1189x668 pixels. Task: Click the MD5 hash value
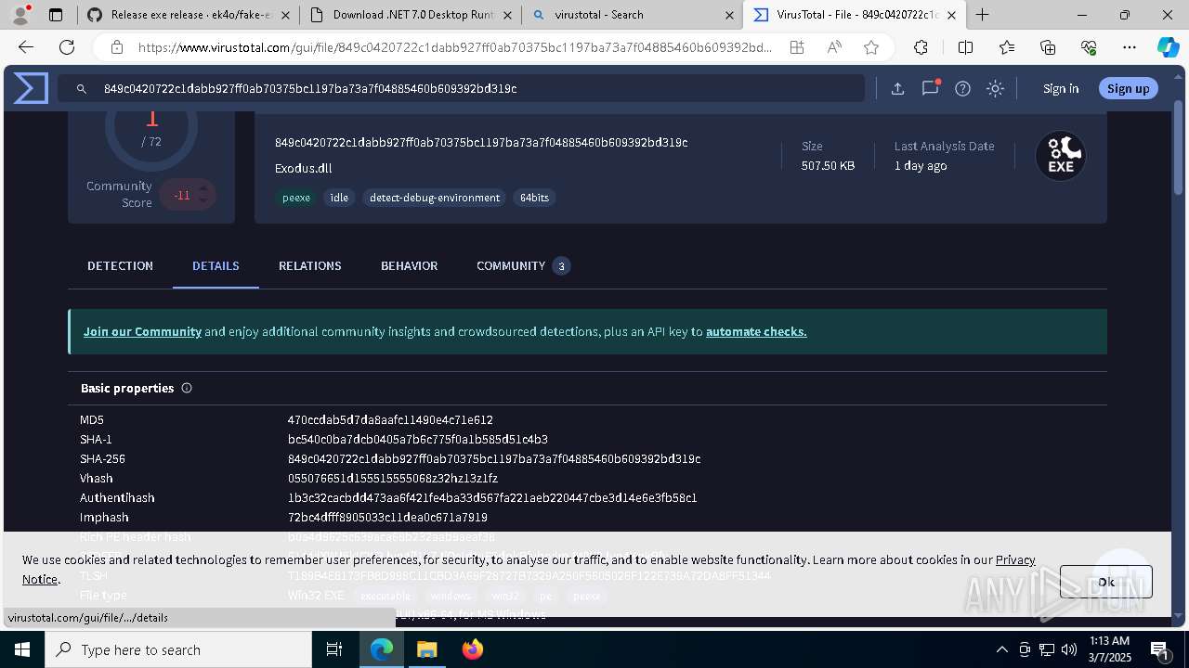coord(390,420)
